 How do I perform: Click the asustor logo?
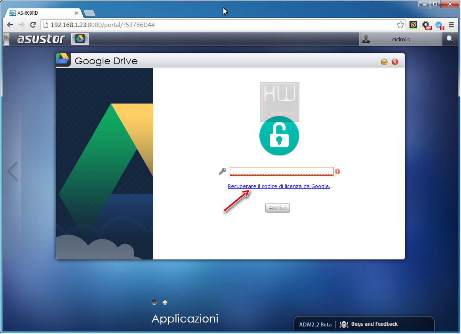pos(41,39)
